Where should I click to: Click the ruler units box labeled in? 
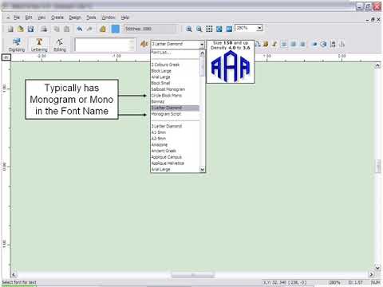[6, 57]
